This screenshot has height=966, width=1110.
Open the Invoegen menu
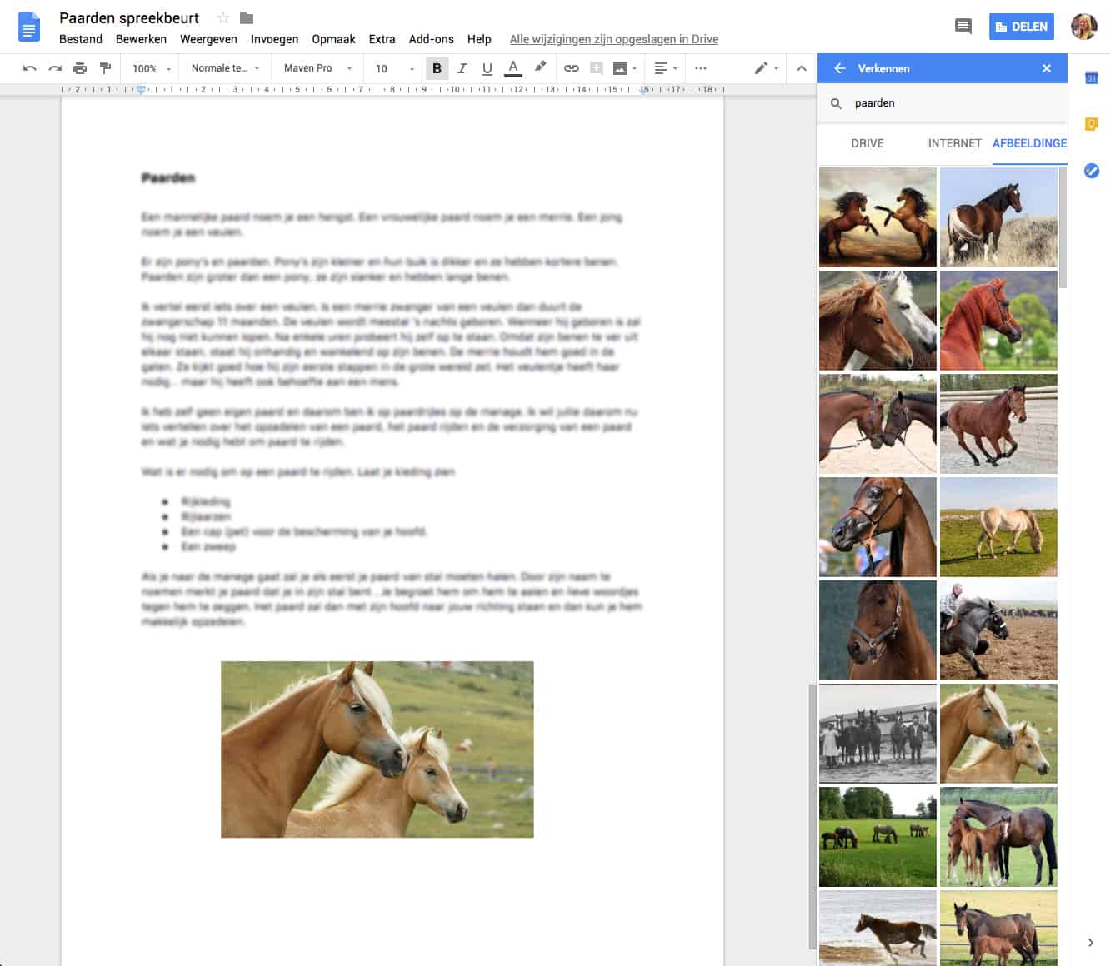pyautogui.click(x=274, y=39)
